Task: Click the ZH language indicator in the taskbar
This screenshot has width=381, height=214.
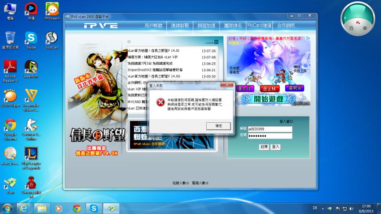Action: [315, 208]
